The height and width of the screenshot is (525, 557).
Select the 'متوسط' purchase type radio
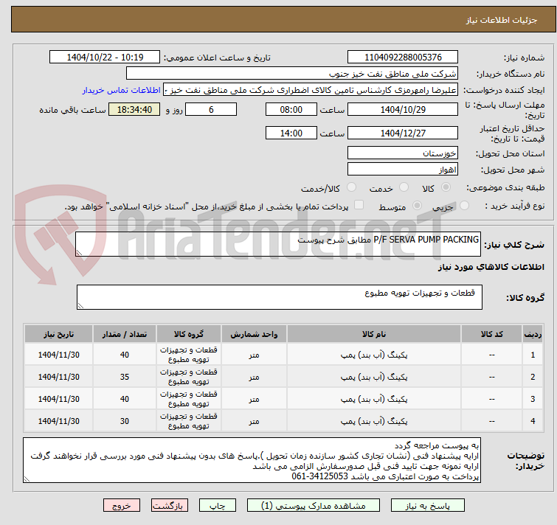tap(417, 206)
